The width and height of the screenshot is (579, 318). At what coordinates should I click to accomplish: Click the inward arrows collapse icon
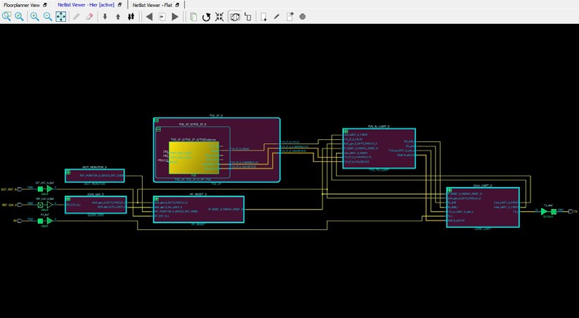tap(219, 16)
